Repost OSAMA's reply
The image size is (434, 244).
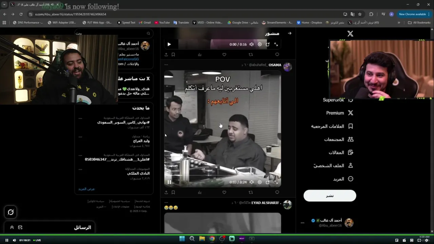click(x=251, y=192)
